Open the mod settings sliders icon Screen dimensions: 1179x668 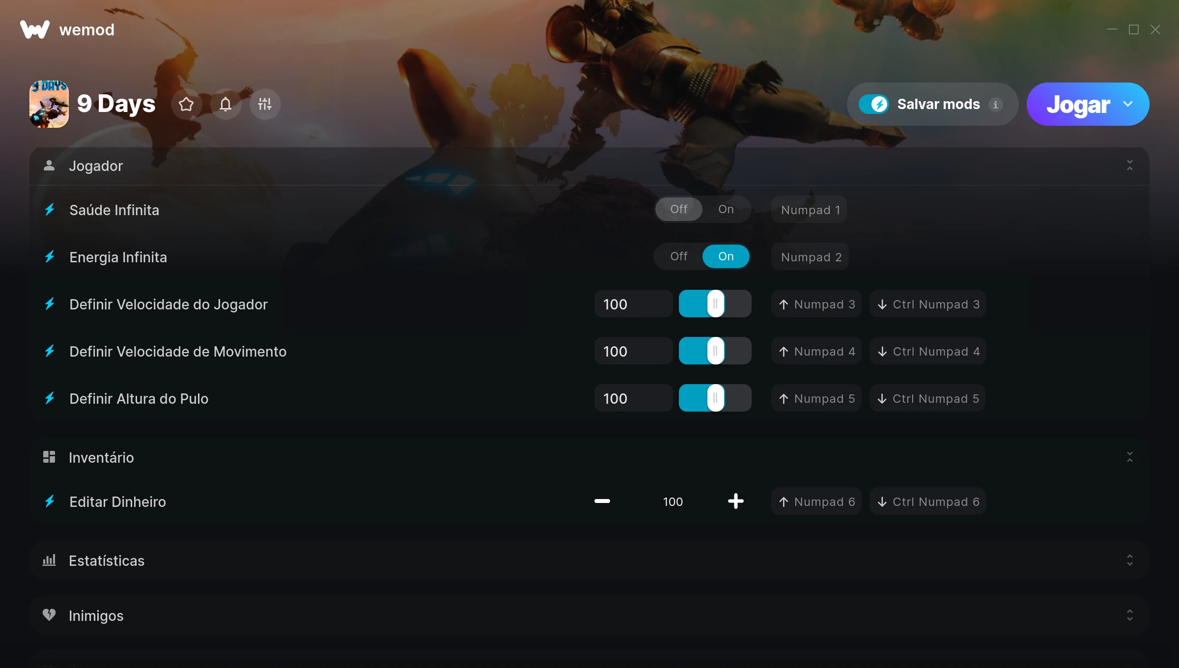[x=265, y=104]
